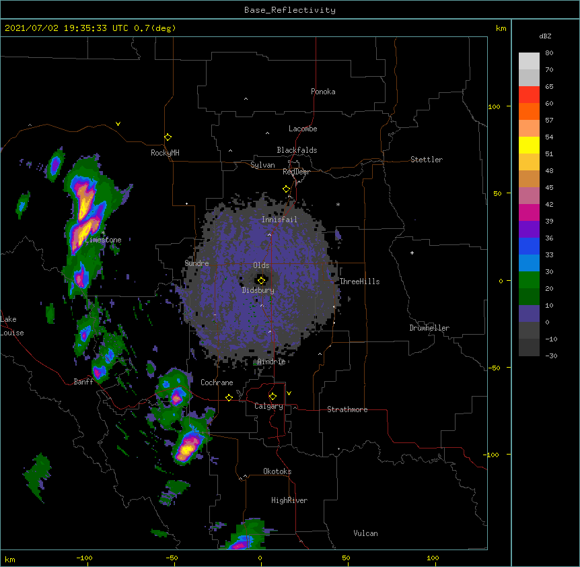580x567 pixels.
Task: Click the Drumheller label
Action: (429, 328)
